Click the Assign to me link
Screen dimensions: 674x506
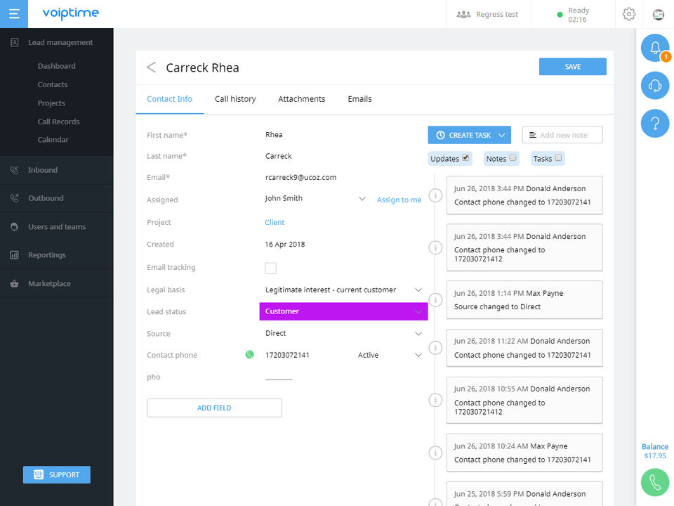(399, 200)
